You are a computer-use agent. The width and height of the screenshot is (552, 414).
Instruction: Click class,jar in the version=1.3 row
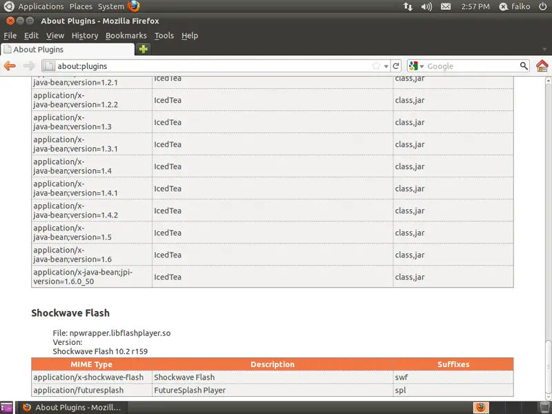(x=410, y=122)
